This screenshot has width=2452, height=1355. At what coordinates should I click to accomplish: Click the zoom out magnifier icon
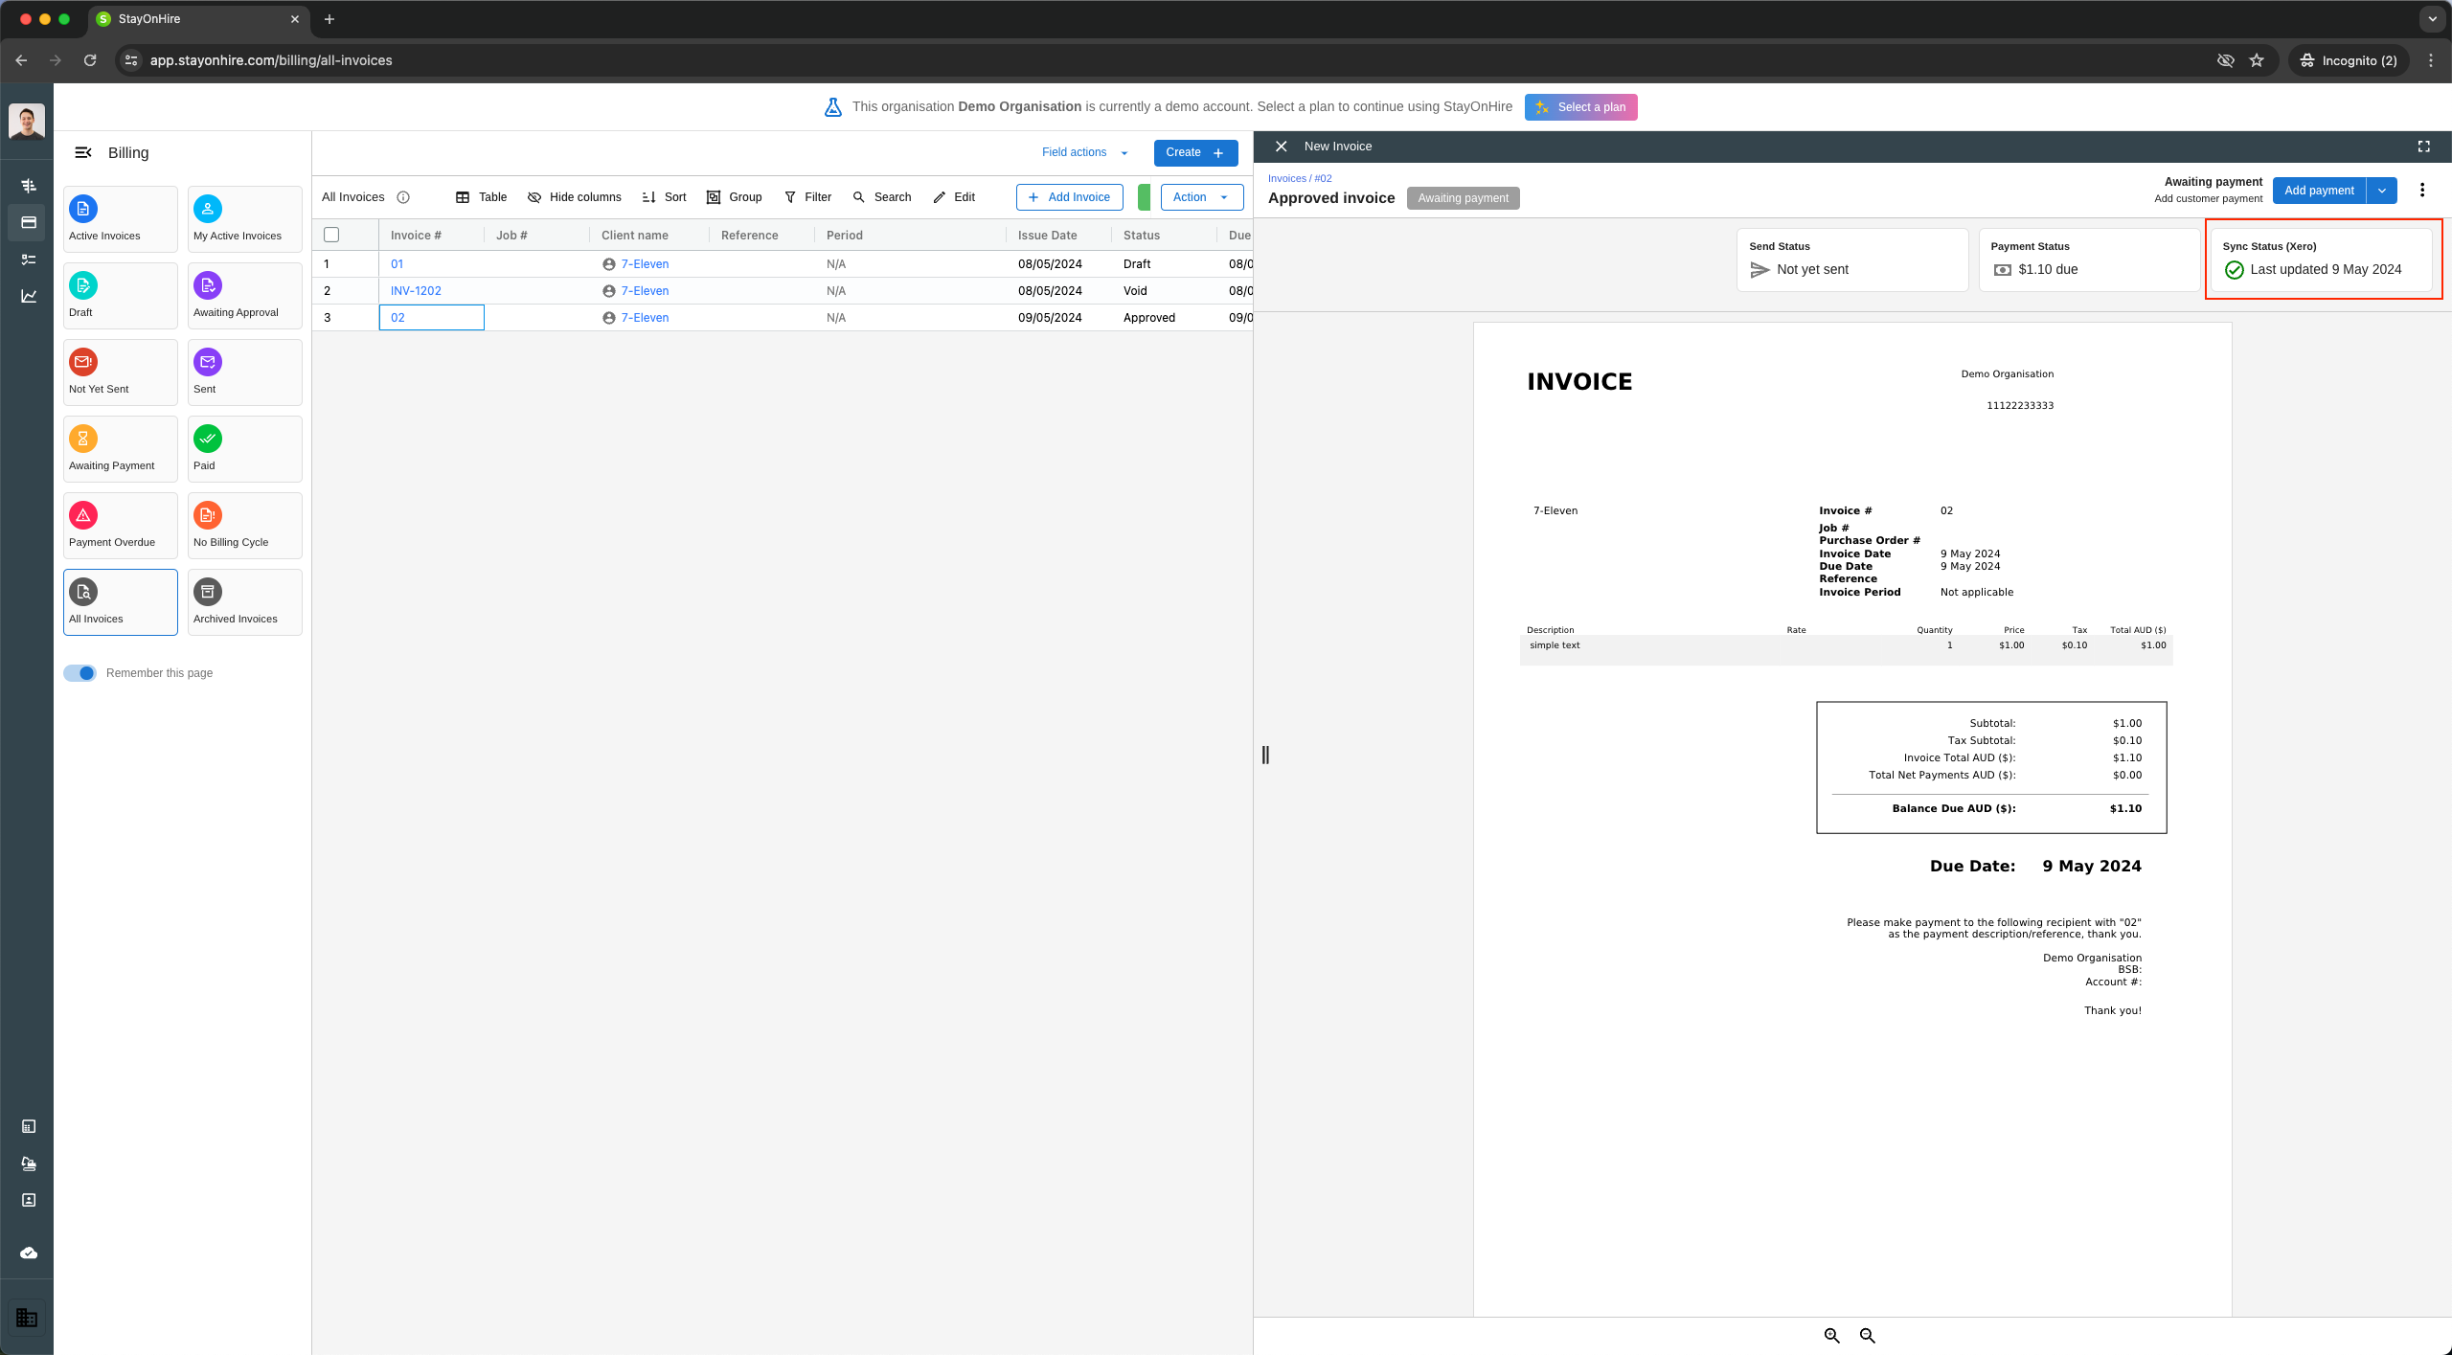pos(1867,1335)
